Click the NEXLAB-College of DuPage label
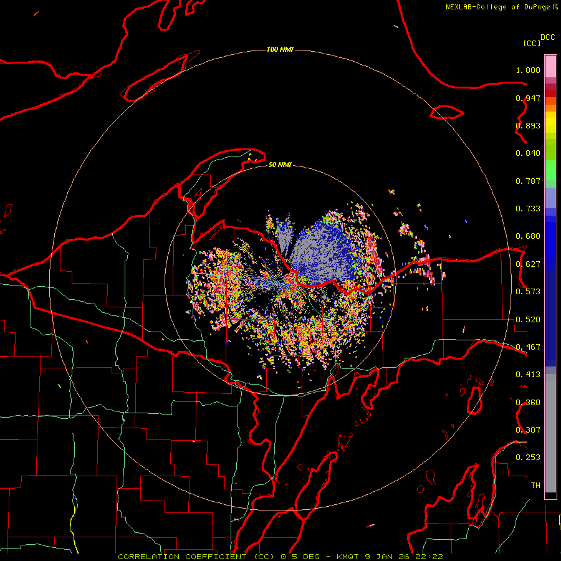This screenshot has width=561, height=561. pos(498,7)
